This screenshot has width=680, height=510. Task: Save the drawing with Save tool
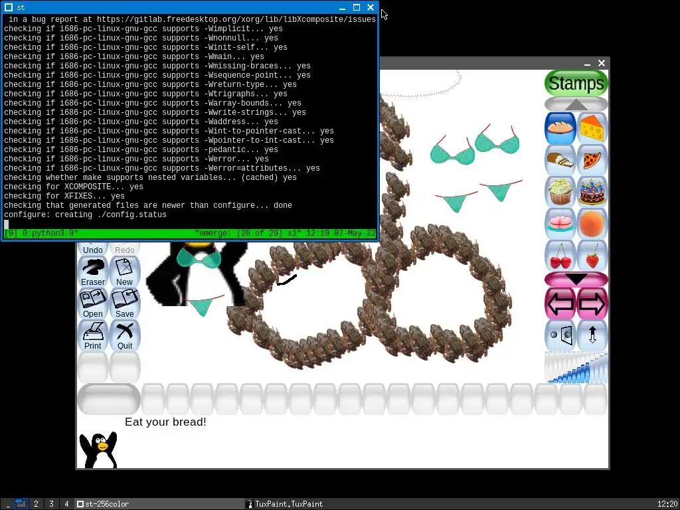tap(124, 303)
